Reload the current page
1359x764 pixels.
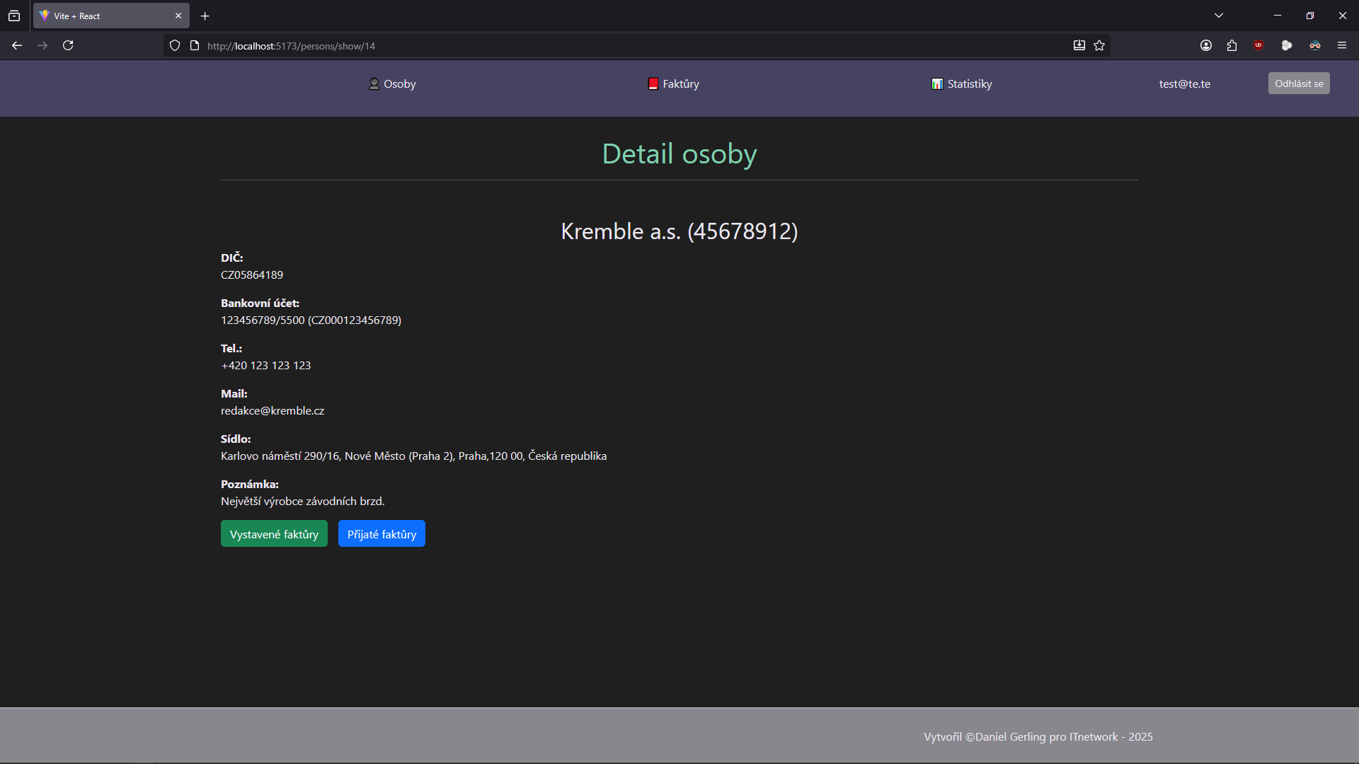(x=68, y=45)
